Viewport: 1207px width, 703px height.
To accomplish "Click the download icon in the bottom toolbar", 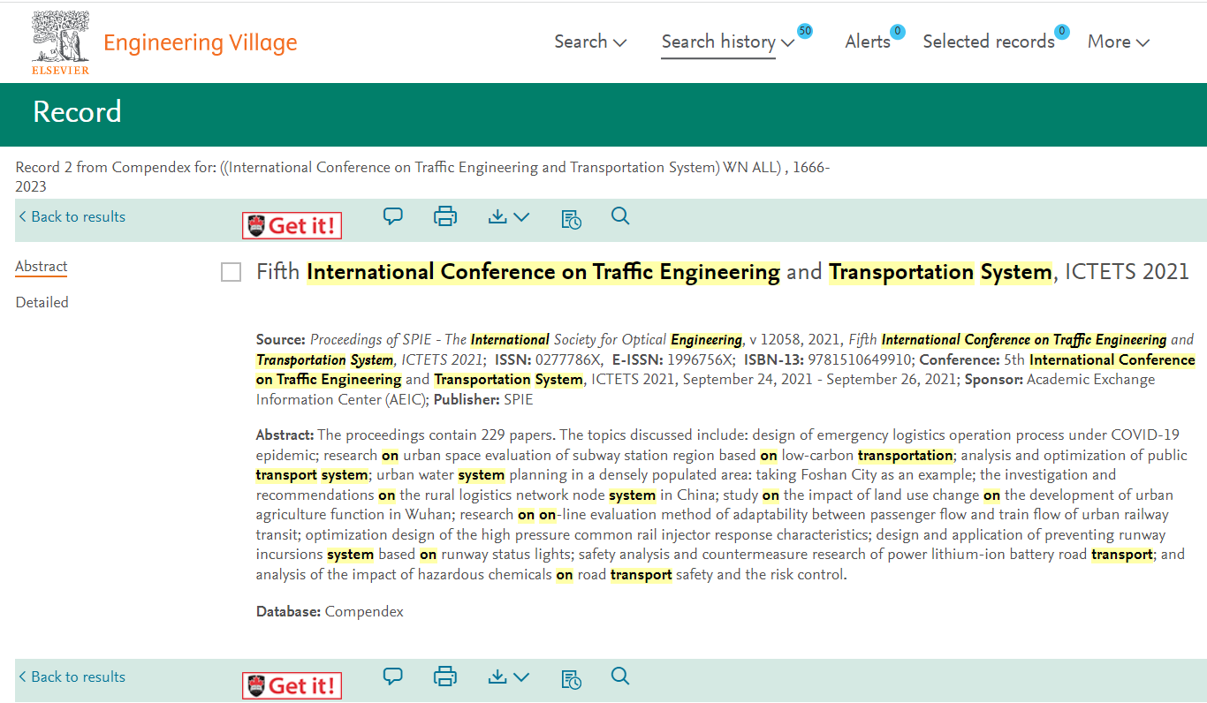I will [x=498, y=677].
